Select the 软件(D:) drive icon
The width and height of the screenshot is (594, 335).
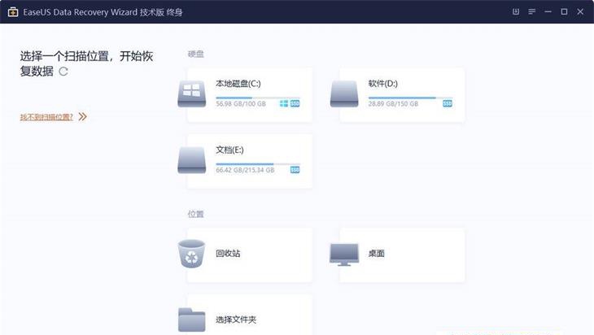pos(344,94)
